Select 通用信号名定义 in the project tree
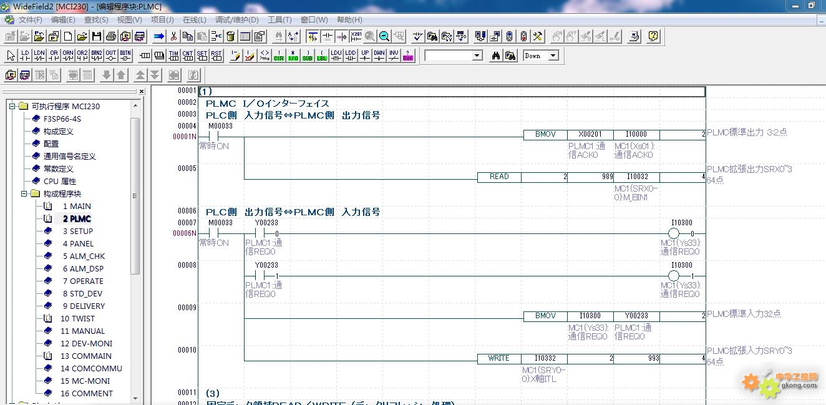 point(69,156)
